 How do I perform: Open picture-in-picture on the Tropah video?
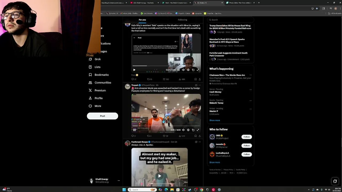pos(193,130)
